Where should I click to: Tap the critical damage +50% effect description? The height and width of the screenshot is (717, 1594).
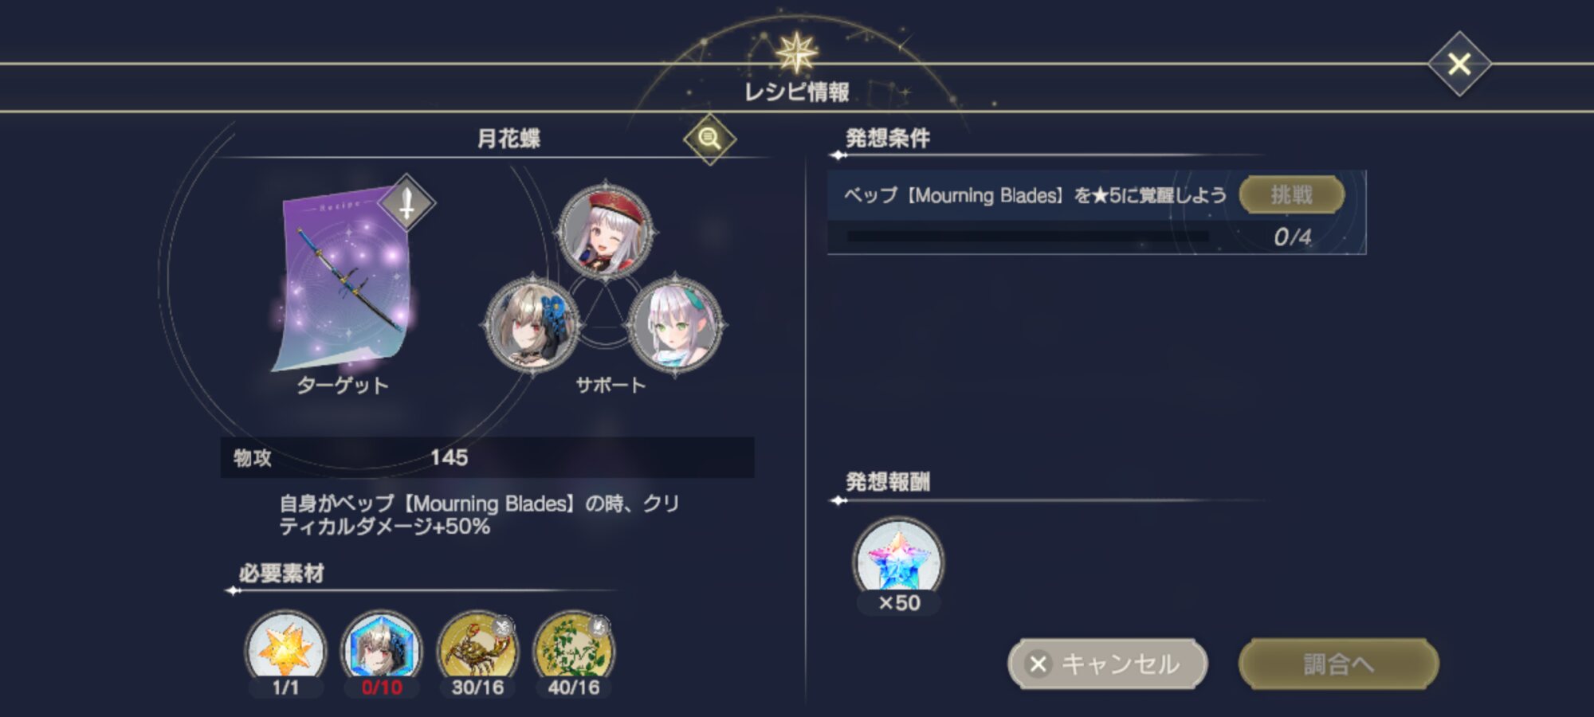[x=479, y=515]
